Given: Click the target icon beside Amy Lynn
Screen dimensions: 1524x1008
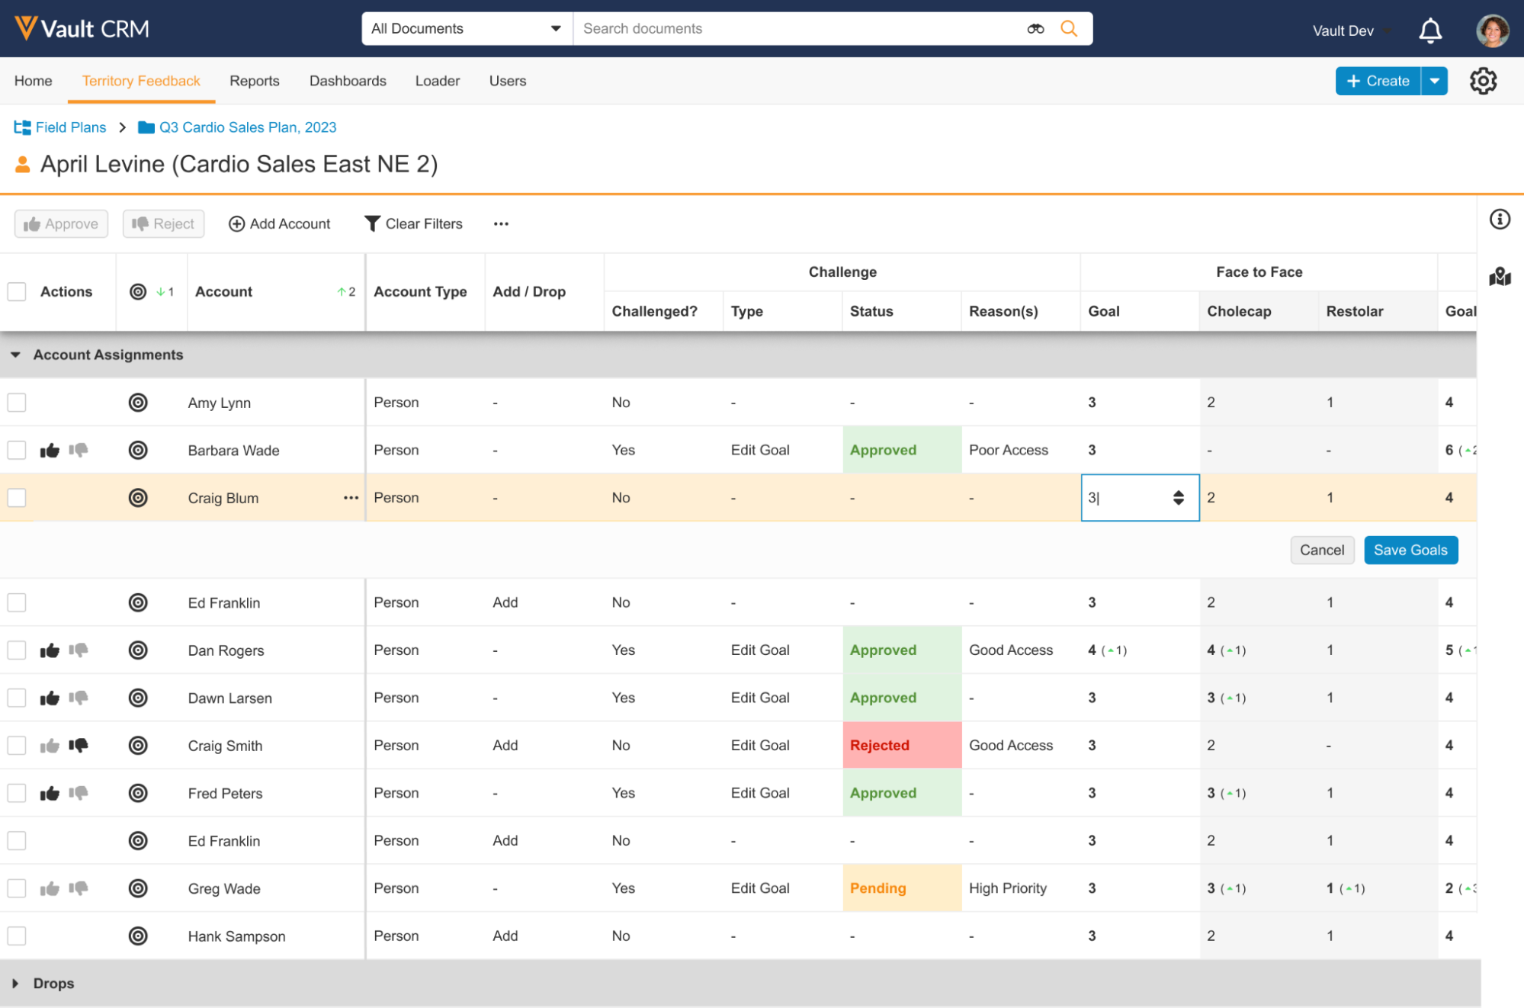Looking at the screenshot, I should click(138, 403).
